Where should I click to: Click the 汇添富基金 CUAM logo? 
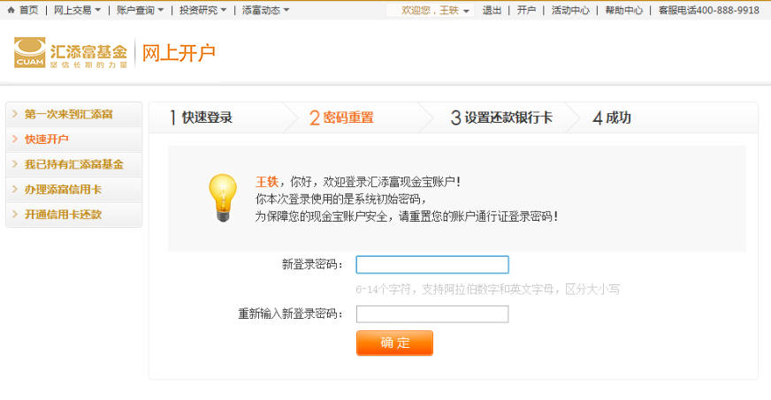tap(71, 53)
